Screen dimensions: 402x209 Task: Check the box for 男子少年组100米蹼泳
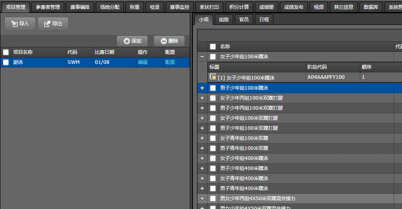pos(213,88)
